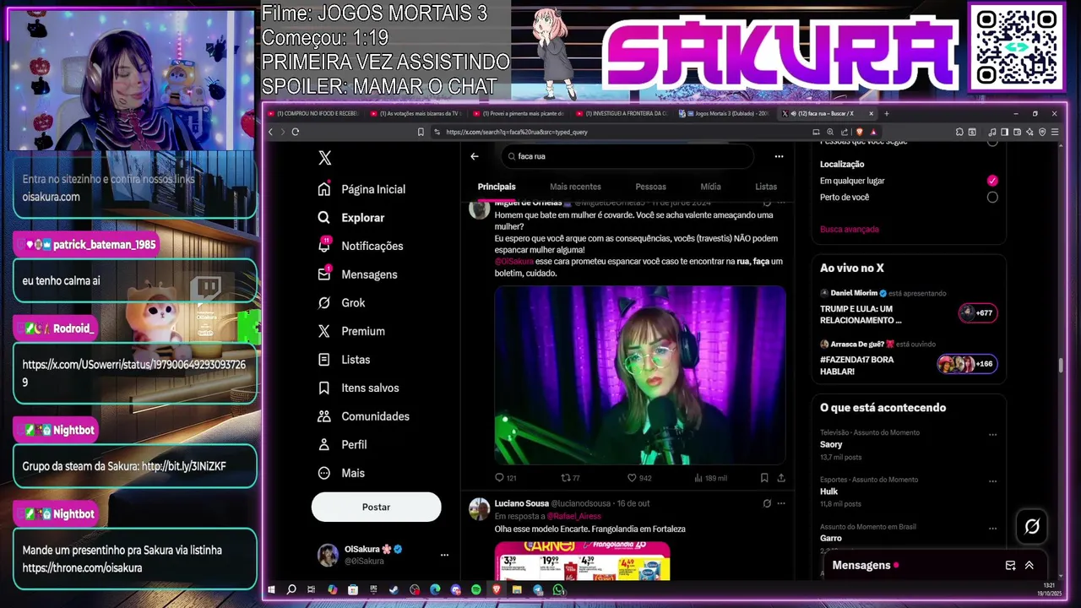Click Grok icon on Luciano Sousa's post

pos(767,503)
